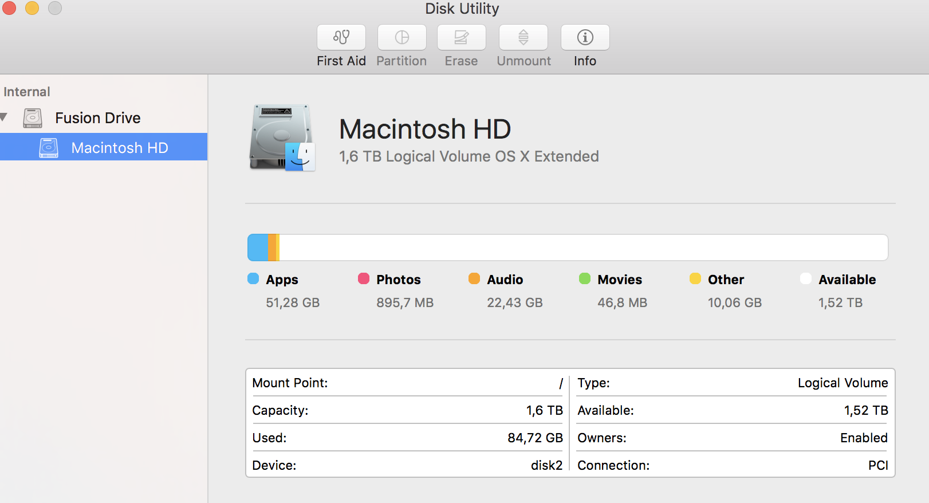
Task: Click the '84,72 GB' used value
Action: tap(536, 438)
